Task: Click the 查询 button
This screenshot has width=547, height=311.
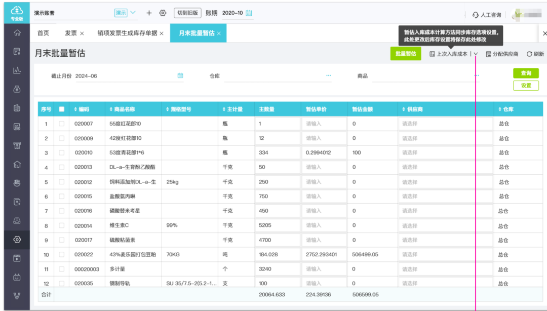Action: pos(525,72)
